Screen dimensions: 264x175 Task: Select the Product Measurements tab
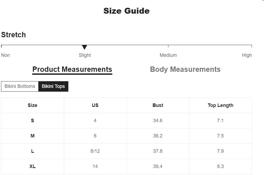click(72, 70)
